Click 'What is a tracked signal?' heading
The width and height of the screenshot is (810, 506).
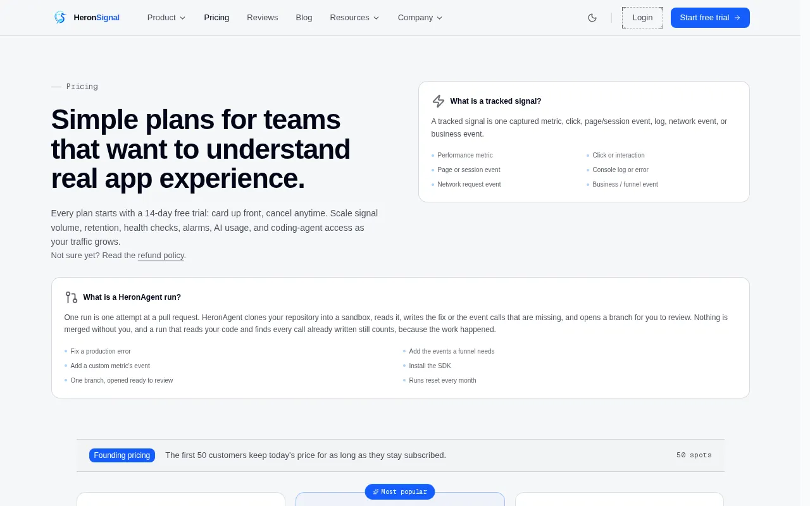click(x=495, y=101)
